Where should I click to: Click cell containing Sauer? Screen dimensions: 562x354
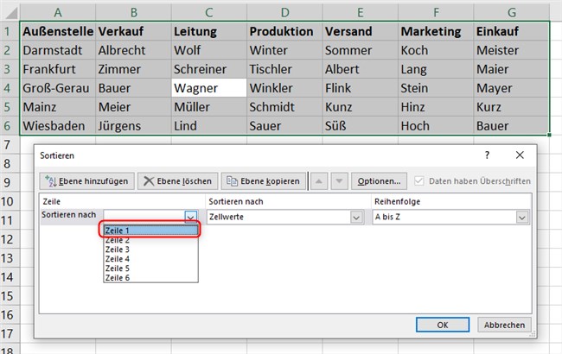[x=284, y=126]
